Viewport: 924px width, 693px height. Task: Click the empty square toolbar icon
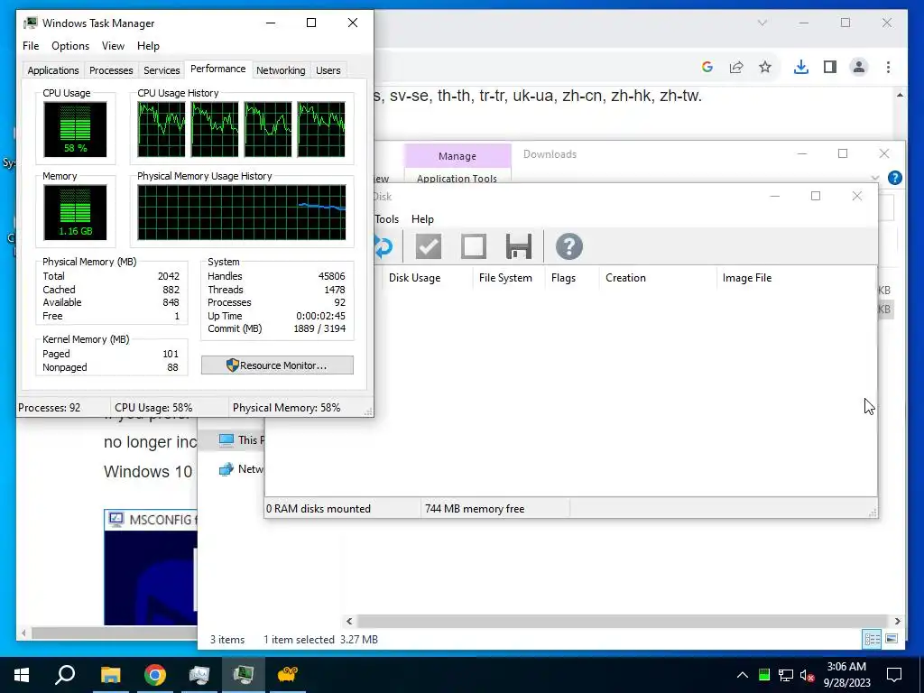pos(474,246)
